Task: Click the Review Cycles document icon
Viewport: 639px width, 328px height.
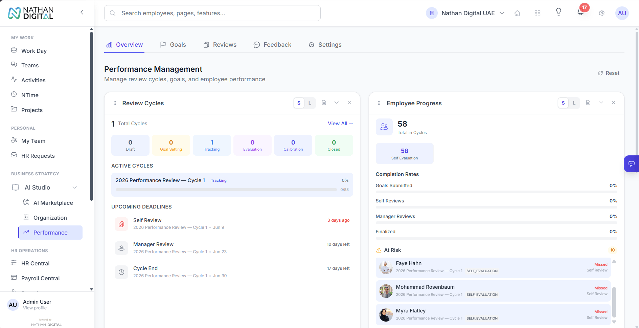Action: point(324,103)
